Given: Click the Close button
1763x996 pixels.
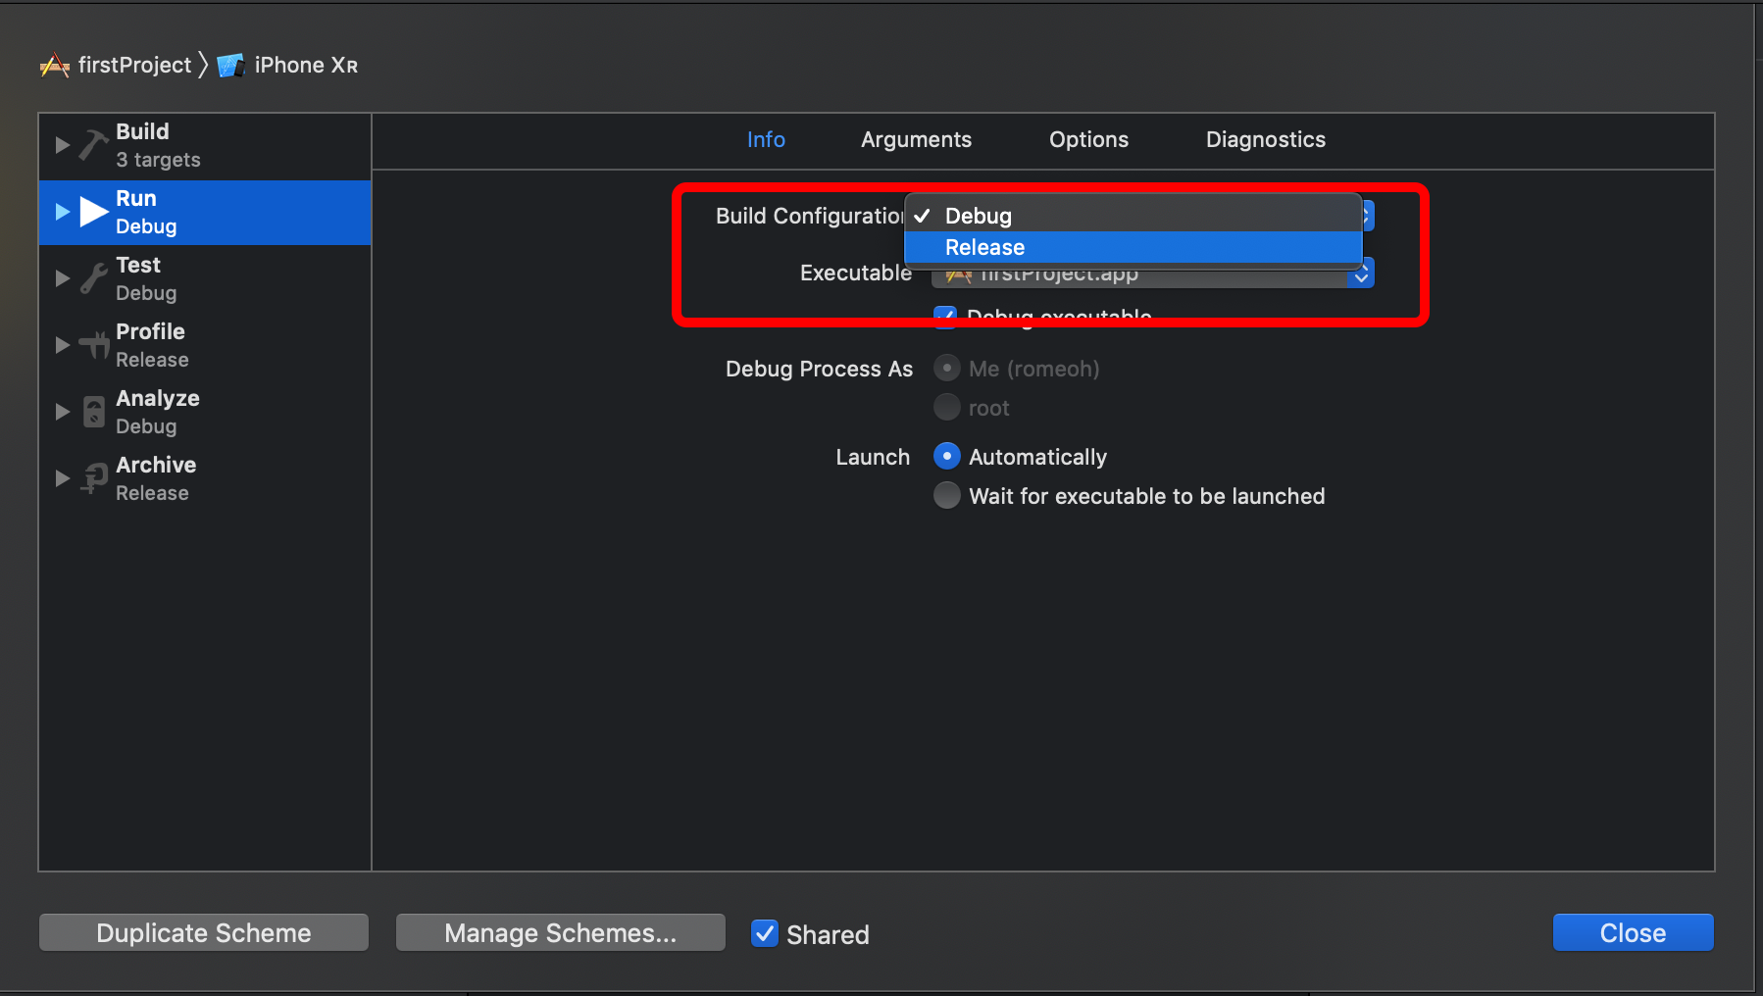Looking at the screenshot, I should pos(1633,932).
